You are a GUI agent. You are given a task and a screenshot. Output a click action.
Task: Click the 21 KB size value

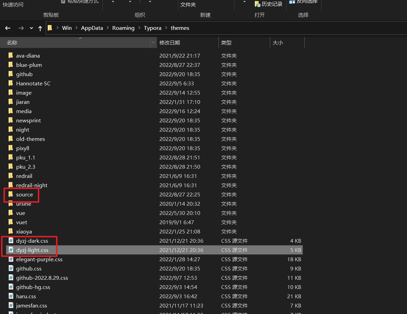click(294, 297)
